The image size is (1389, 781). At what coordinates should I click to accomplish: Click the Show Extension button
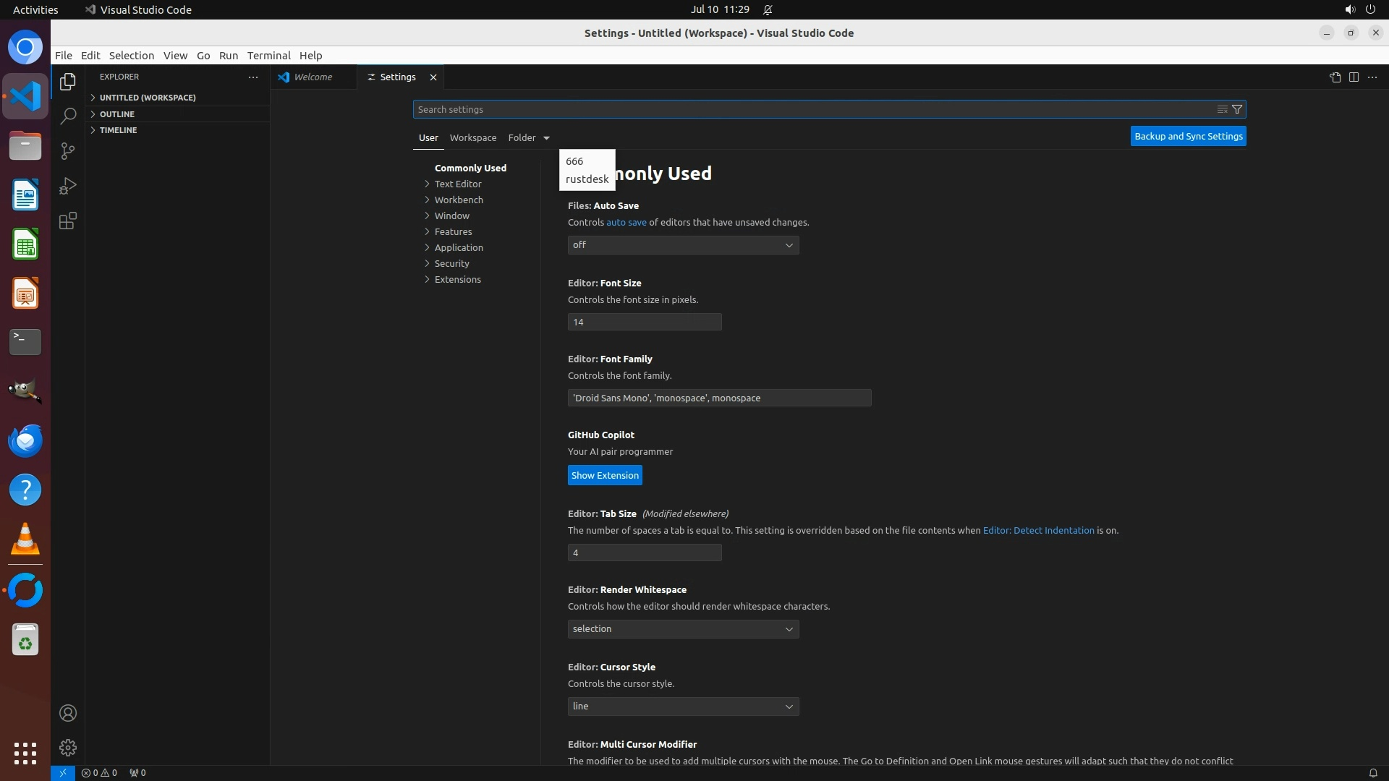point(605,475)
